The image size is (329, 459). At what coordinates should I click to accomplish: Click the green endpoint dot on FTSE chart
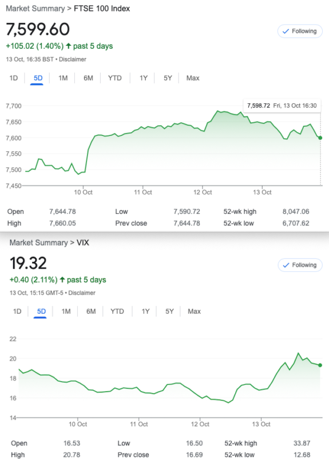320,138
